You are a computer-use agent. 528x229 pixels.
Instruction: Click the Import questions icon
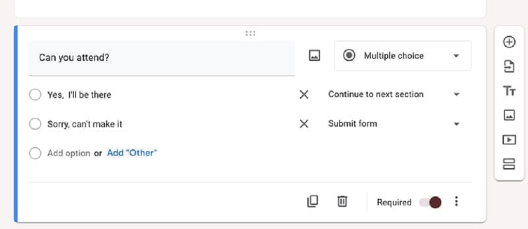click(509, 66)
